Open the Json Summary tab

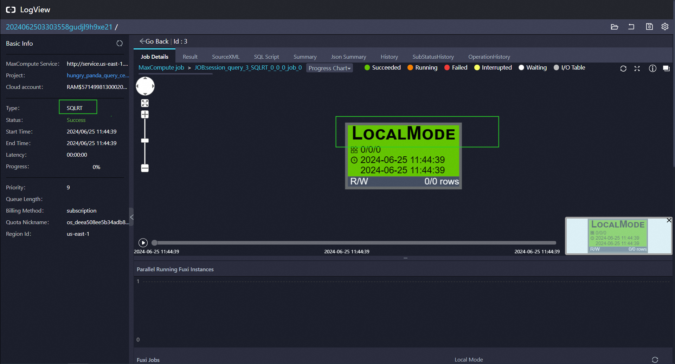348,57
